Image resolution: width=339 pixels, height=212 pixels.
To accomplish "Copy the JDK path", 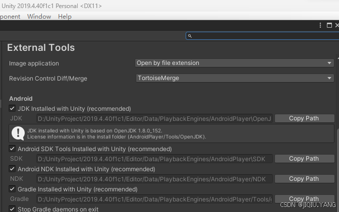I will [304, 118].
